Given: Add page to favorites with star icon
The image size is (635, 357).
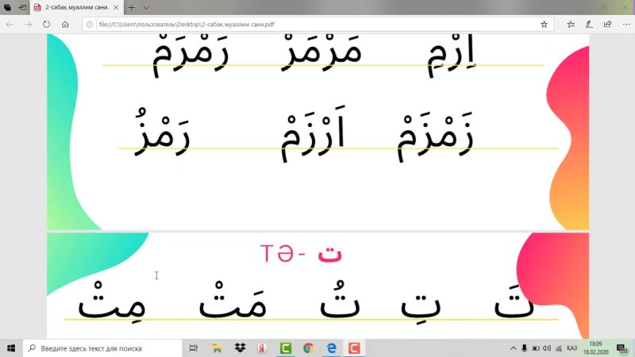Looking at the screenshot, I should click(544, 25).
